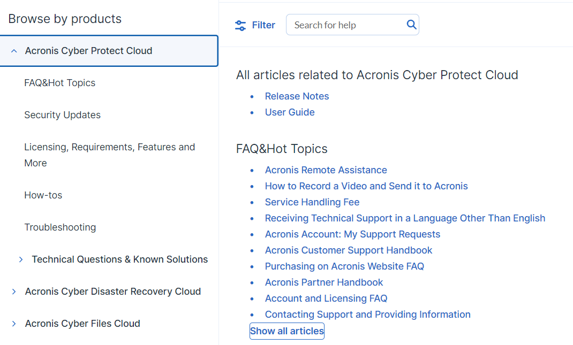Expand Acronis Cyber Disaster Recovery Cloud chevron

pos(14,292)
